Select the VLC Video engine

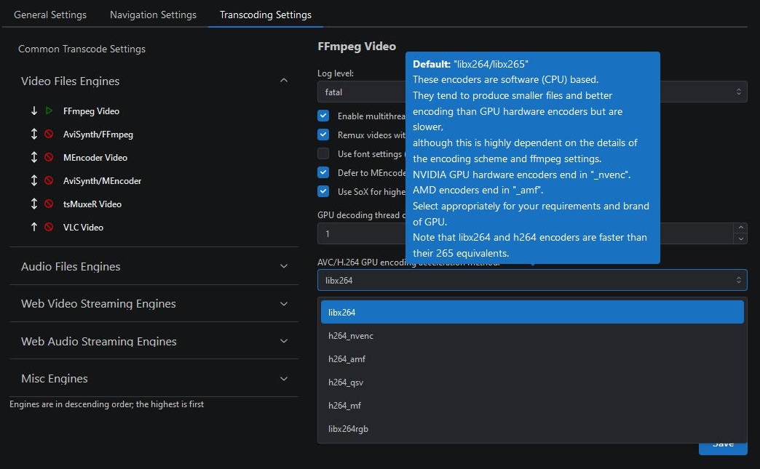coord(83,227)
